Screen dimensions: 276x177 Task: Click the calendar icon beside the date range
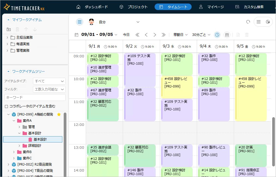[76, 35]
